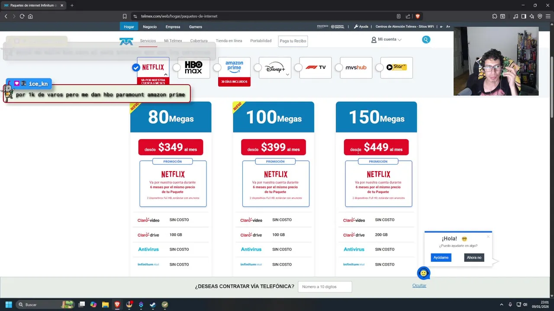The image size is (554, 311).
Task: Click the Ocultar link
Action: pos(419,286)
